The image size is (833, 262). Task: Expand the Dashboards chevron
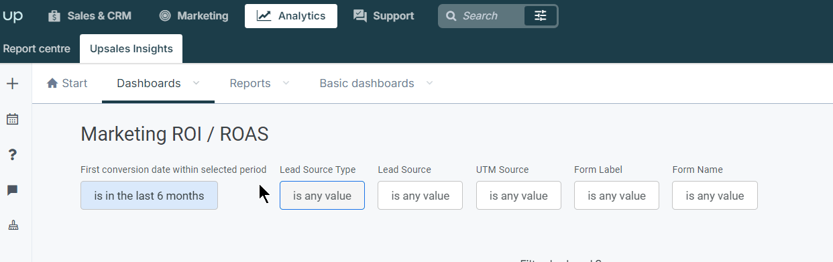pos(197,83)
